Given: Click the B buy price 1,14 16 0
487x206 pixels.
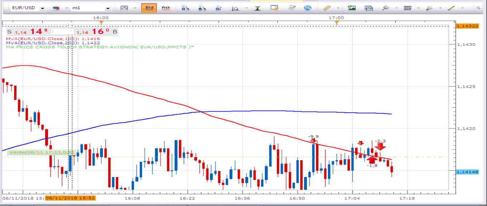Looking at the screenshot, I should 97,31.
